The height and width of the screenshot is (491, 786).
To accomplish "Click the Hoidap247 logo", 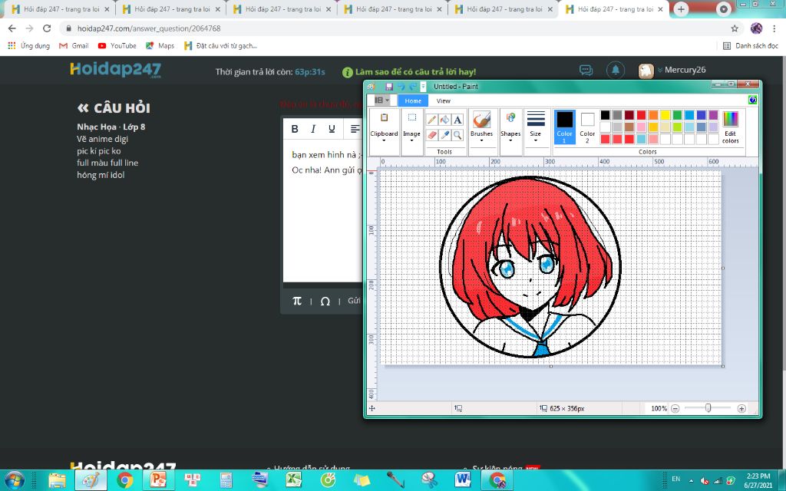I will point(116,70).
